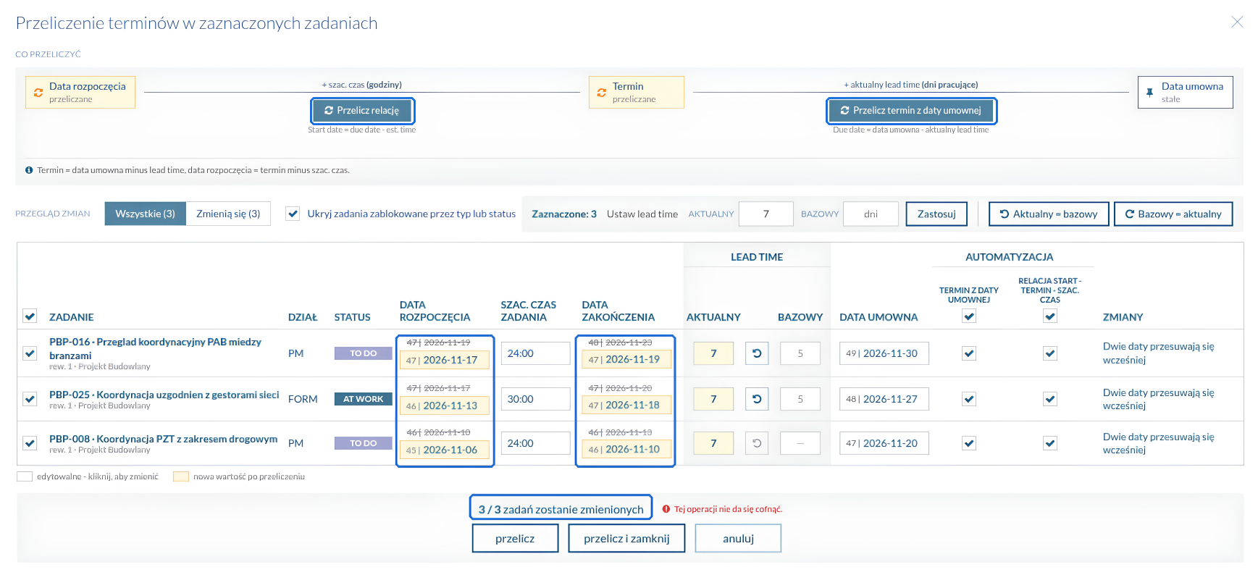The image size is (1258, 572).
Task: Click empty base lead time for PBP-008
Action: pos(800,443)
